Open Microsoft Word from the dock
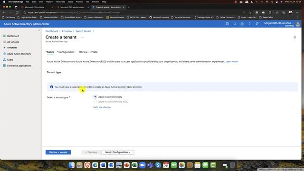This screenshot has width=304, height=171. [103, 165]
